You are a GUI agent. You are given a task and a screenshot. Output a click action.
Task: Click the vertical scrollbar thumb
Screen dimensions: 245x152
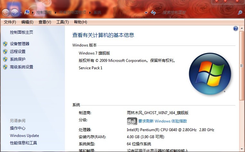tap(241, 66)
